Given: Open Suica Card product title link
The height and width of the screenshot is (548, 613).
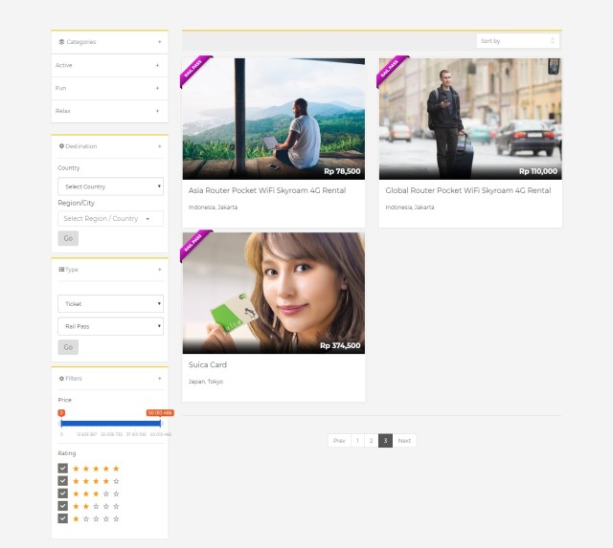Looking at the screenshot, I should coord(207,364).
